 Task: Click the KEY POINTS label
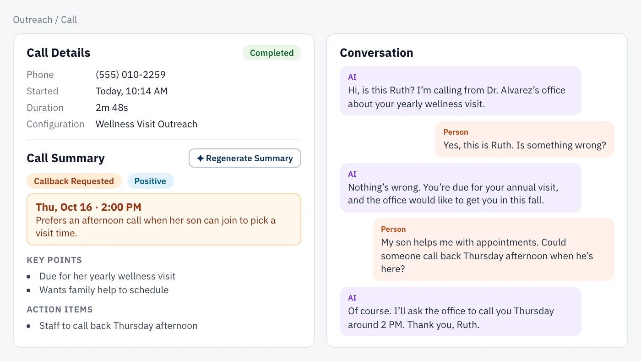point(54,260)
